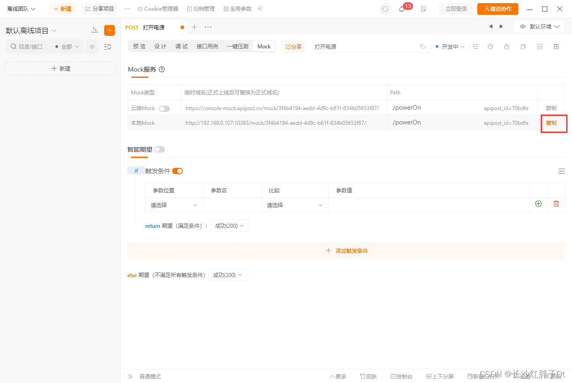Turn off the 触发条件 switch
Image resolution: width=572 pixels, height=383 pixels.
tap(177, 171)
